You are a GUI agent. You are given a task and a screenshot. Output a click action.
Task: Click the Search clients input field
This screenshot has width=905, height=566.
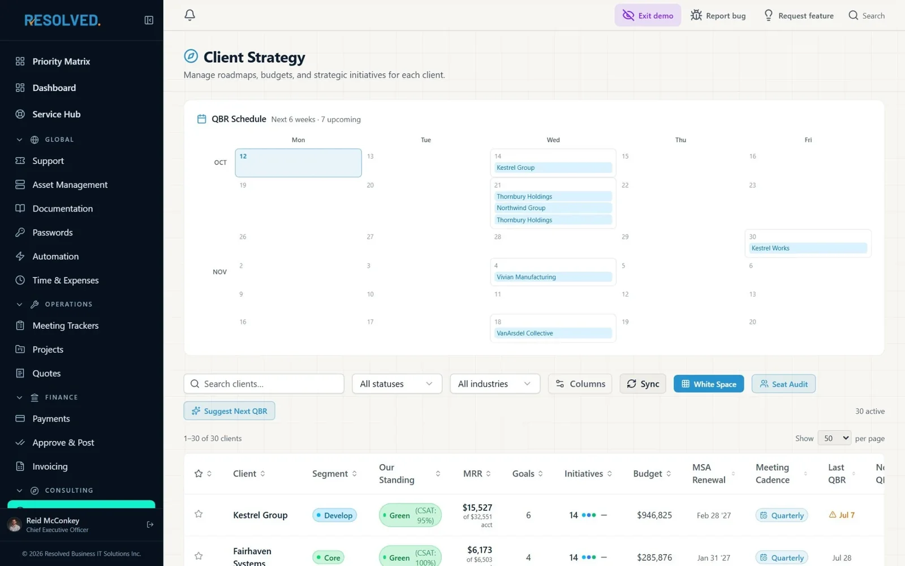pyautogui.click(x=264, y=384)
